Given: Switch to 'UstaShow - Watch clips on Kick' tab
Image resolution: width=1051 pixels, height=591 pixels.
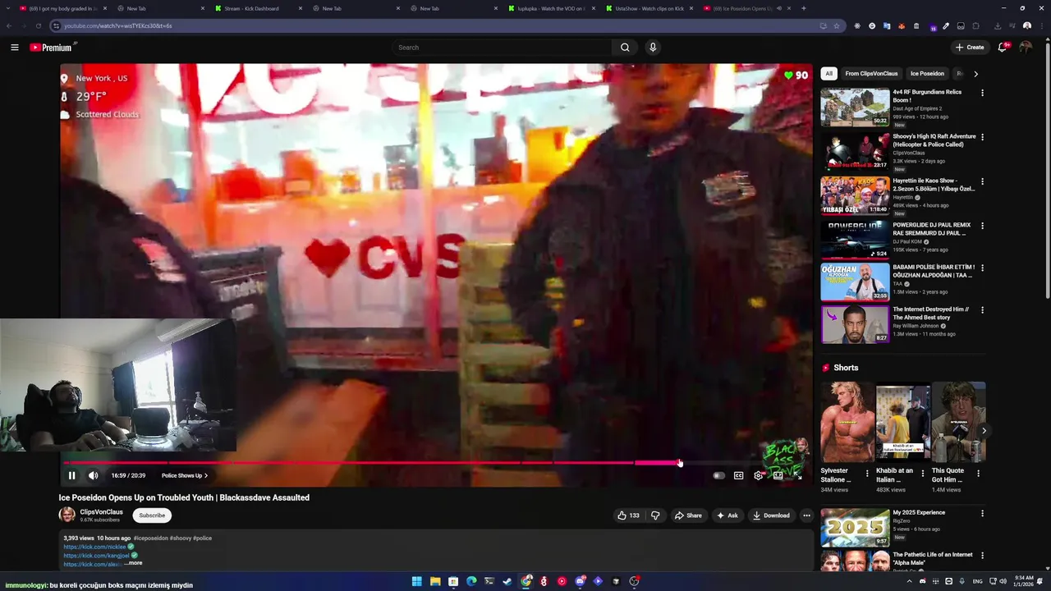Looking at the screenshot, I should click(x=649, y=8).
